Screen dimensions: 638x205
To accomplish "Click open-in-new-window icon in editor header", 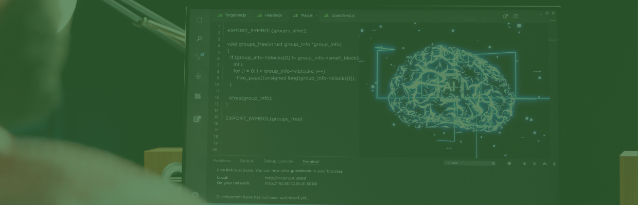I will pos(506,16).
